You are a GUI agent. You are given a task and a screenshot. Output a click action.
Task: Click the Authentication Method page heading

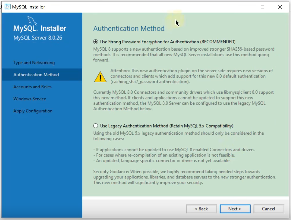tap(129, 29)
